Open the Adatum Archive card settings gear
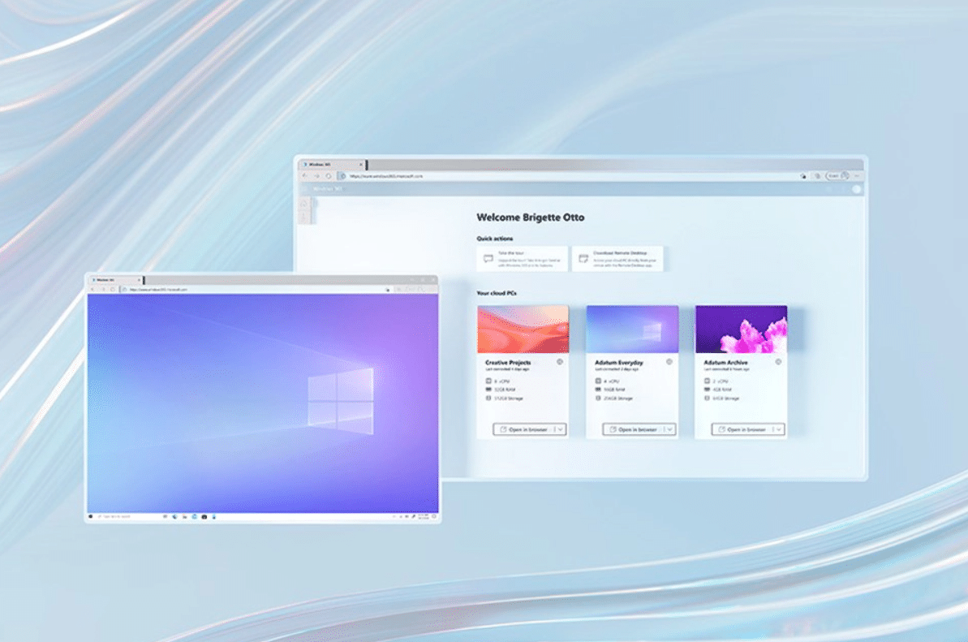The image size is (968, 642). tap(778, 362)
